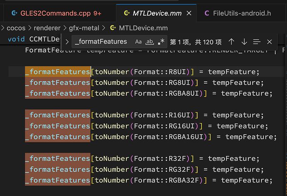
Task: Open the cocos breadcrumb folder
Action: click(x=16, y=28)
